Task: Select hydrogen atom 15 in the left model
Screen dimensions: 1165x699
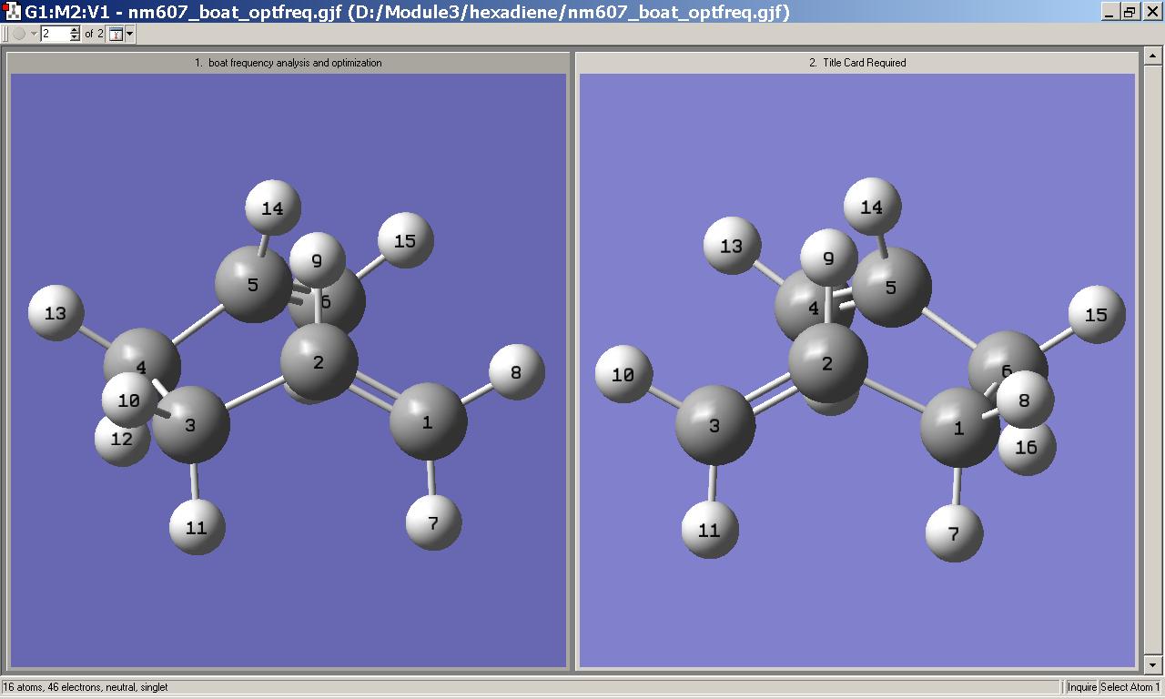Action: point(405,240)
